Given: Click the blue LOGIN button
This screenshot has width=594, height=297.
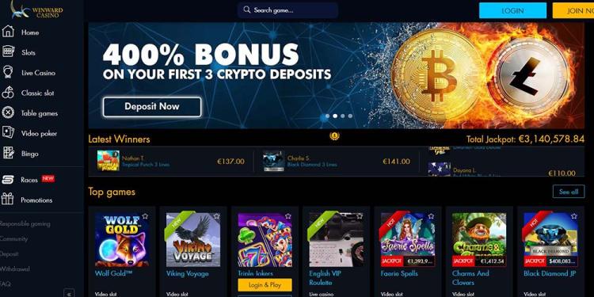Looking at the screenshot, I should (x=512, y=10).
